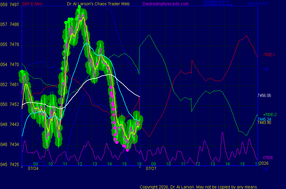Click the copyright notice text
Viewport: 286px width, 189px height.
click(199, 187)
